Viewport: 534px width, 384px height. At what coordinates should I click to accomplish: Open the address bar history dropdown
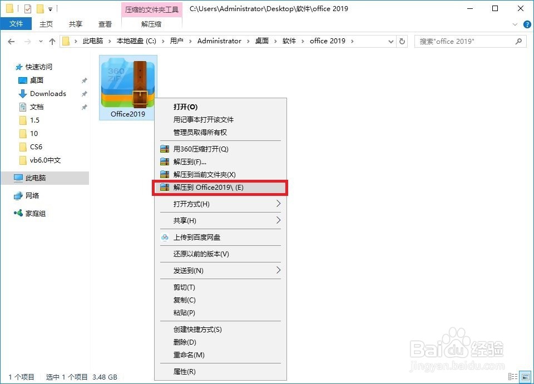pyautogui.click(x=390, y=41)
